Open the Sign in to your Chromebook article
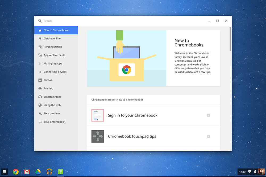This screenshot has width=266, height=177. click(x=154, y=115)
